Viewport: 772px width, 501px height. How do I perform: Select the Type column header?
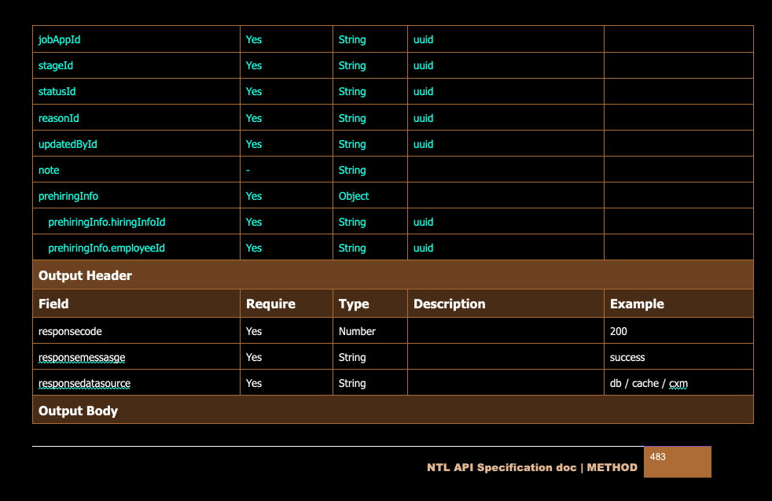354,304
